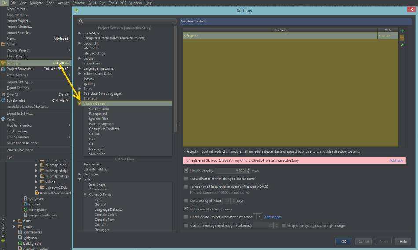
Task: Open the Refactor menu
Action: pyautogui.click(x=79, y=3)
